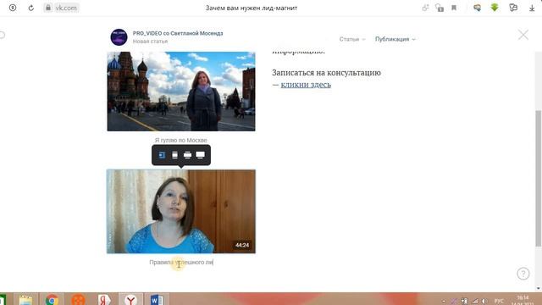The width and height of the screenshot is (542, 305).
Task: Open Microsoft Word from the taskbar
Action: [x=157, y=300]
